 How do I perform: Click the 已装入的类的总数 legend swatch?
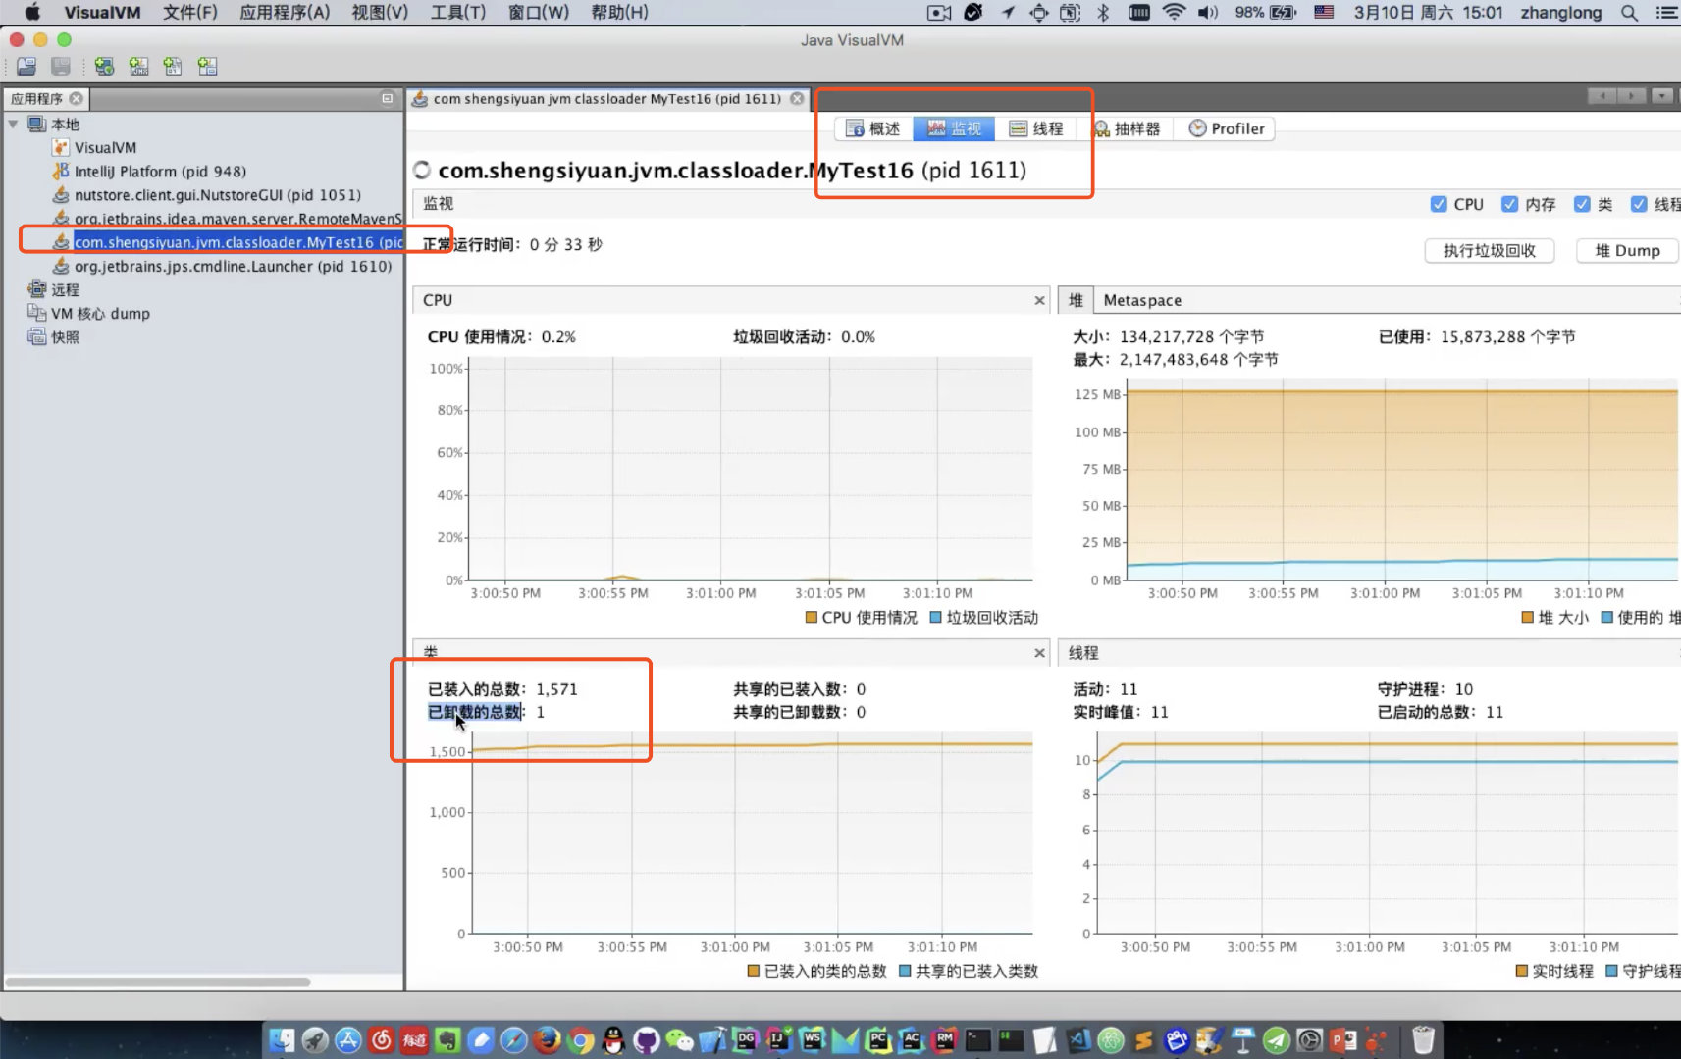[x=754, y=971]
